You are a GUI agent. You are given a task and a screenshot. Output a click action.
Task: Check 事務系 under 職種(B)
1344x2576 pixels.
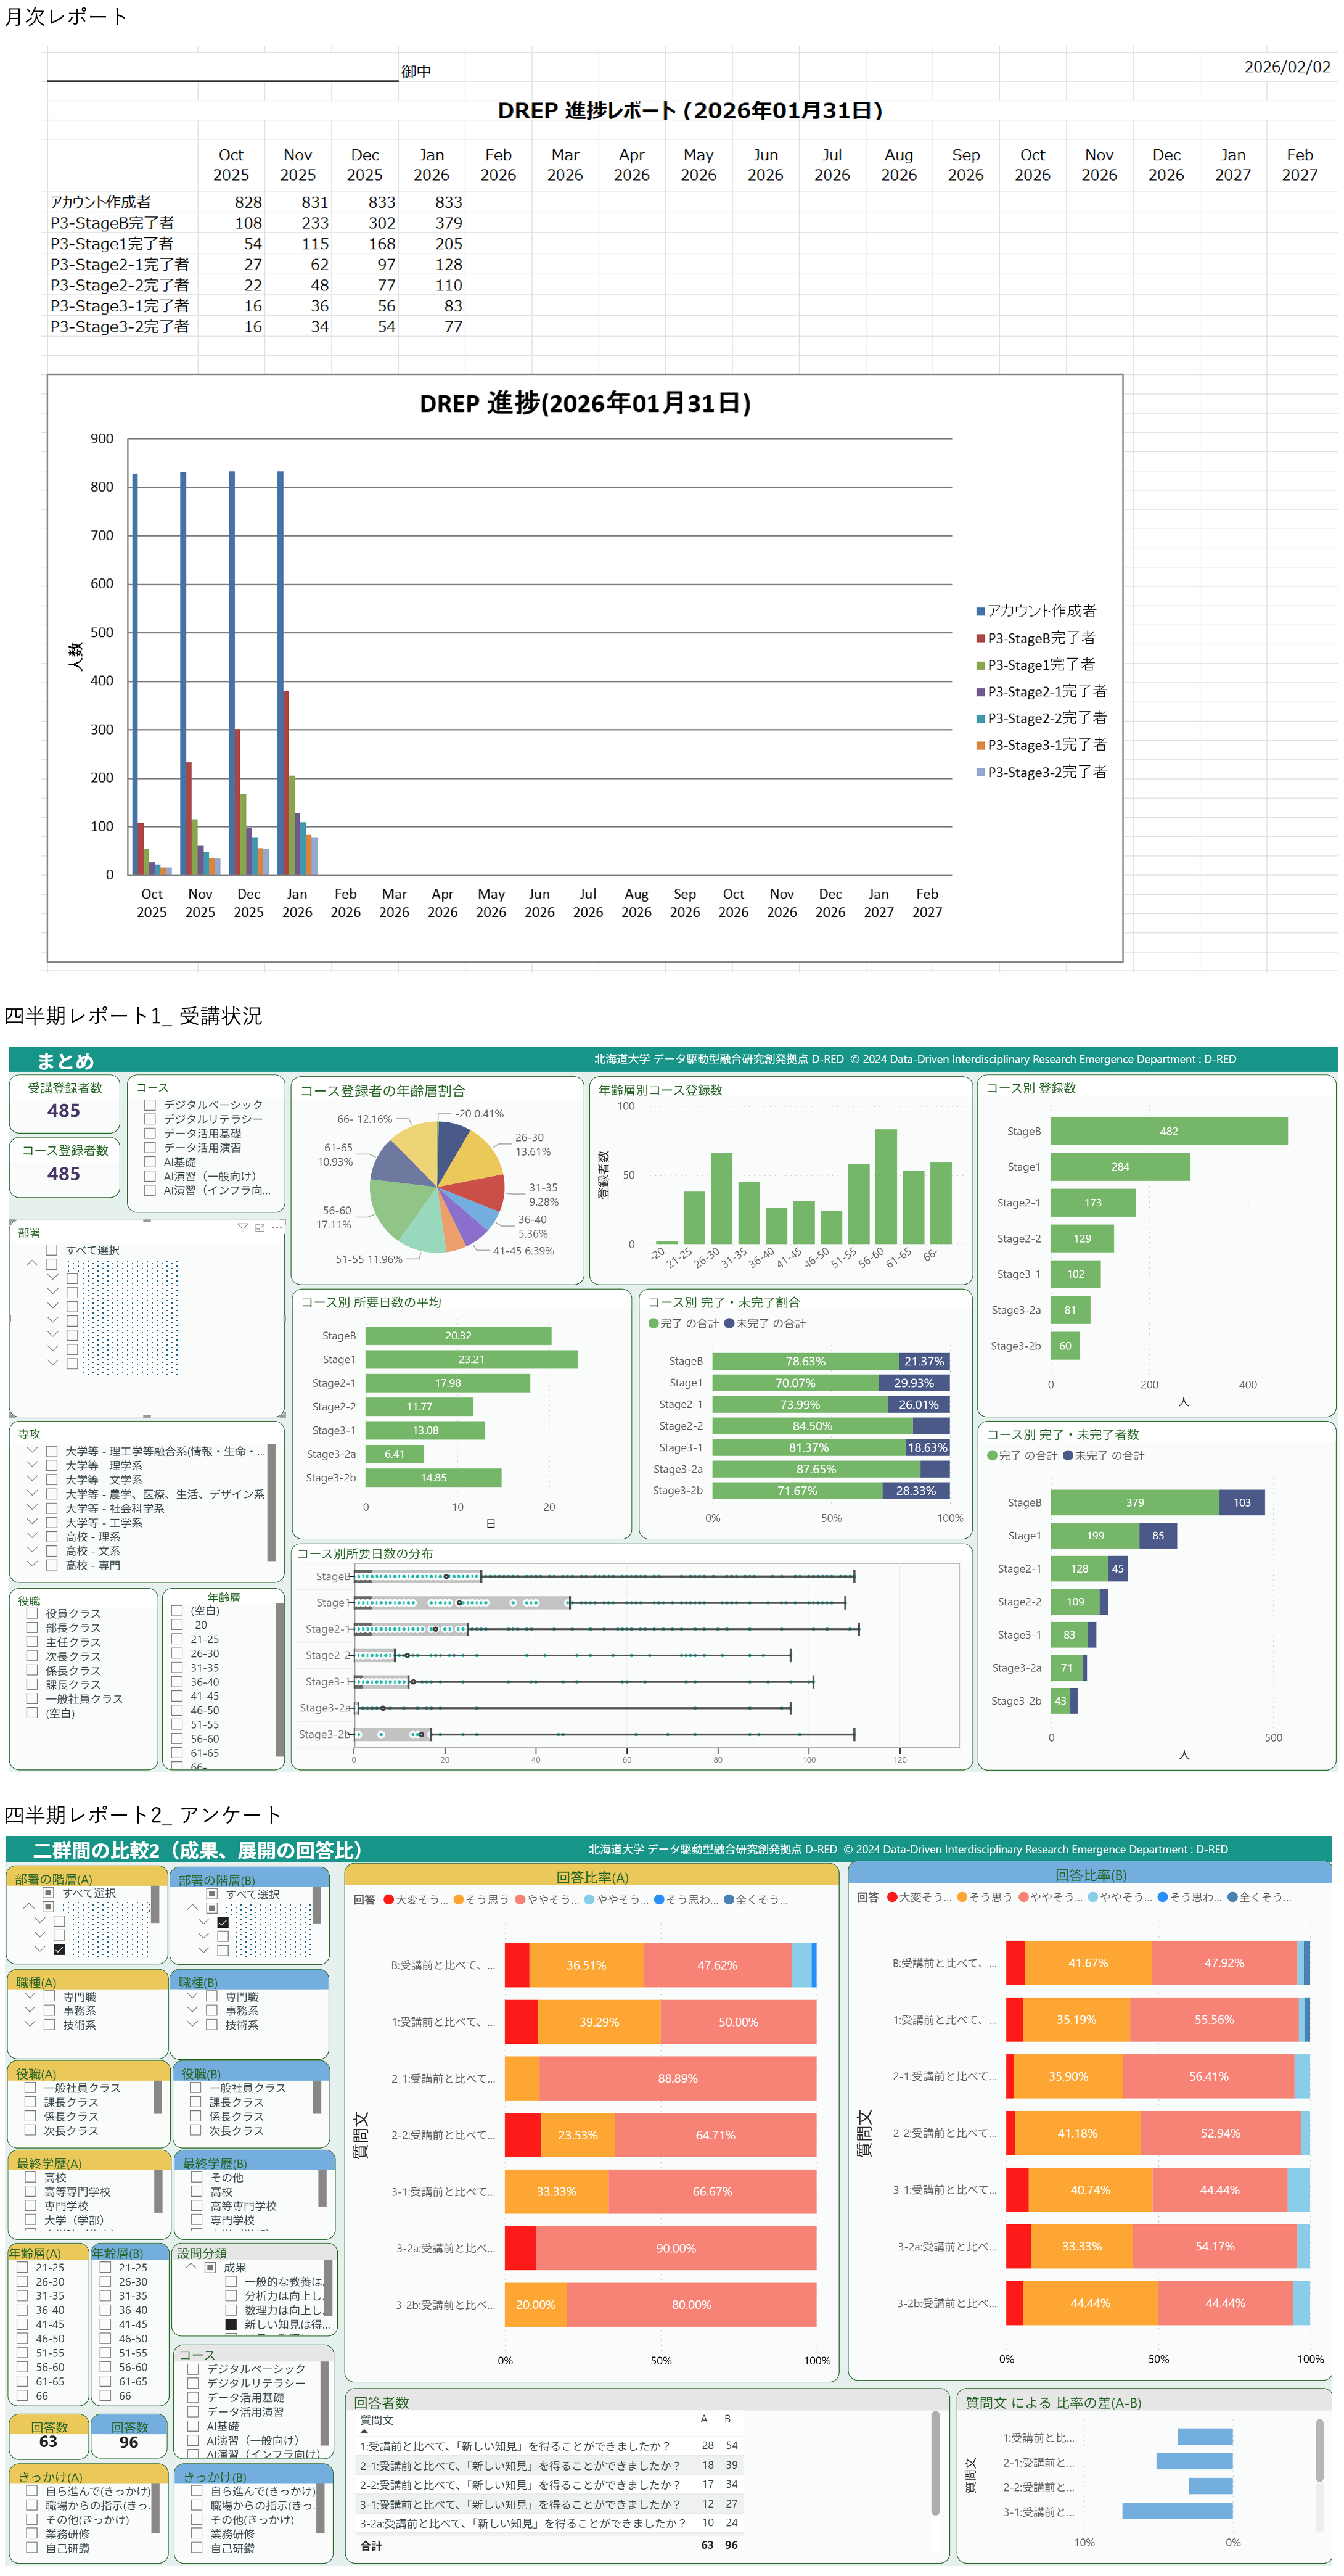pos(212,2011)
